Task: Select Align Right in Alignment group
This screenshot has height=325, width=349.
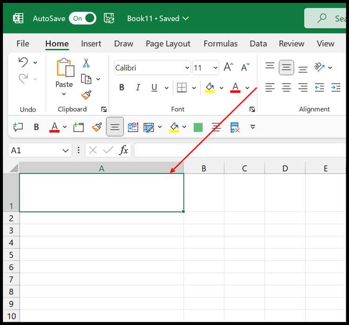Action: [x=303, y=87]
